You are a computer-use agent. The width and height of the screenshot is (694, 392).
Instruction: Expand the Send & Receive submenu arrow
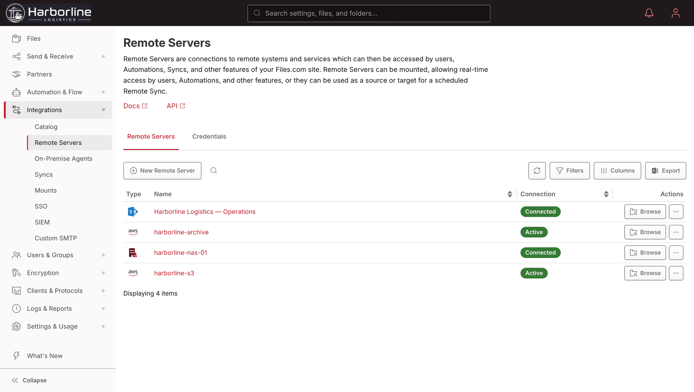pyautogui.click(x=103, y=56)
